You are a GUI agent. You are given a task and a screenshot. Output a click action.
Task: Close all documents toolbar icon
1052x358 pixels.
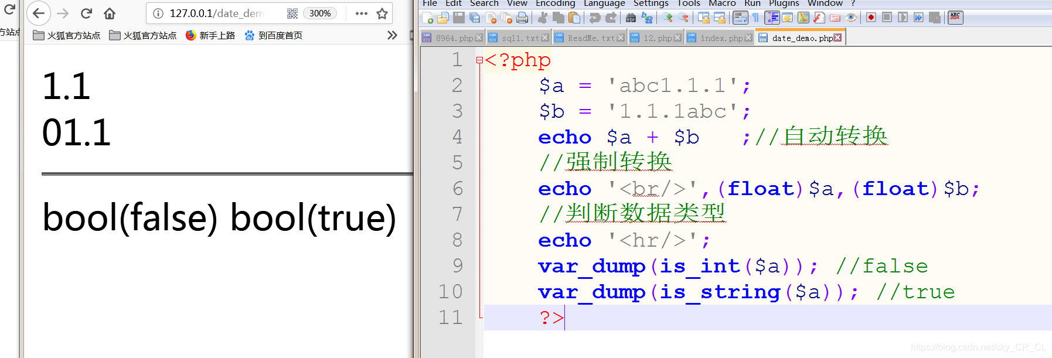tap(506, 18)
